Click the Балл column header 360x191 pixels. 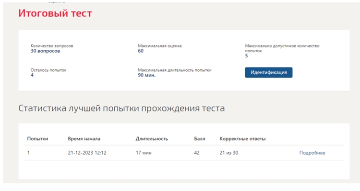(x=200, y=138)
